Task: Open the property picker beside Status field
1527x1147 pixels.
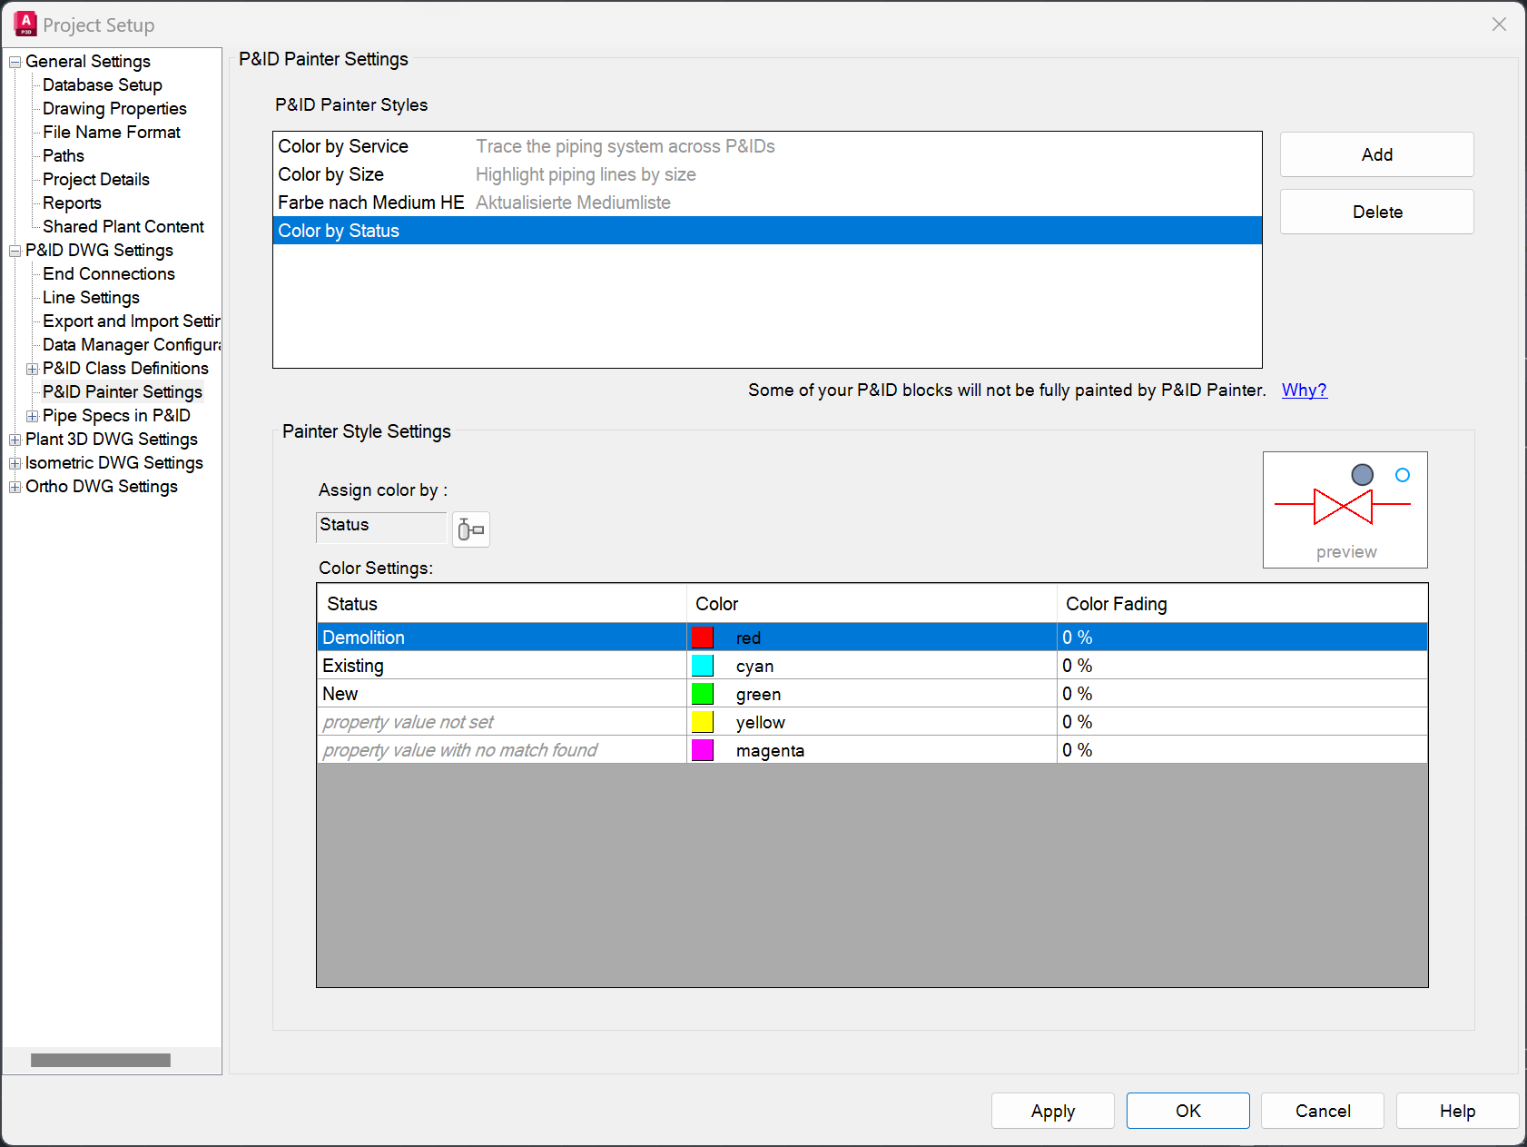Action: pos(470,529)
